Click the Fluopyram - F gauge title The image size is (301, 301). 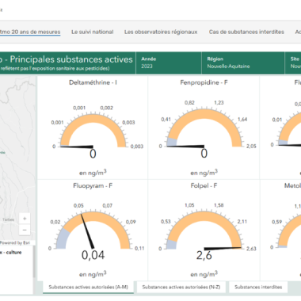click(93, 185)
